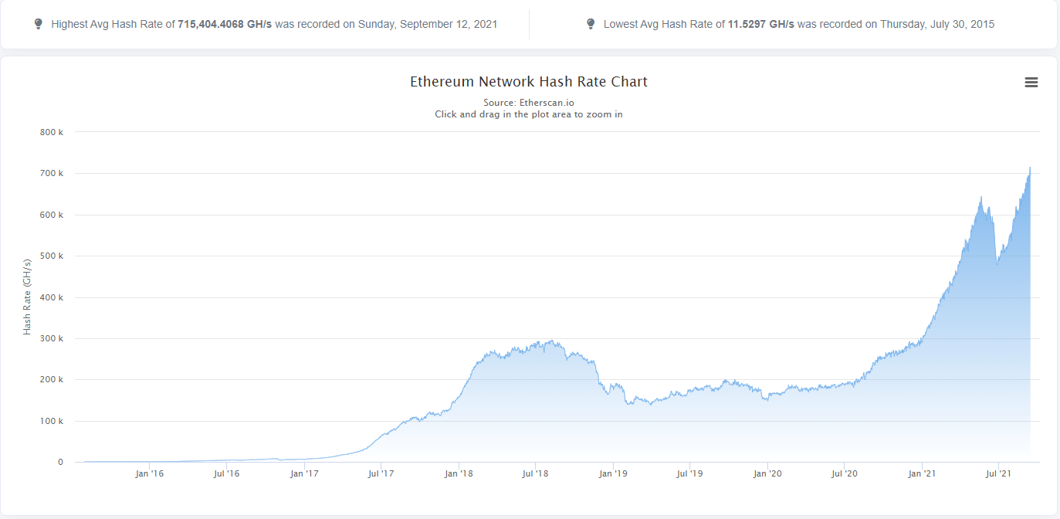Image resolution: width=1060 pixels, height=519 pixels.
Task: Select the Jan '18 x-axis label
Action: point(459,473)
